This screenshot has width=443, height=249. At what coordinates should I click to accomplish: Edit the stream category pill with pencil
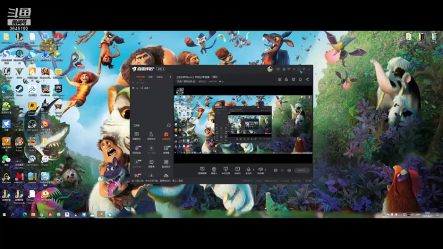pyautogui.click(x=186, y=81)
